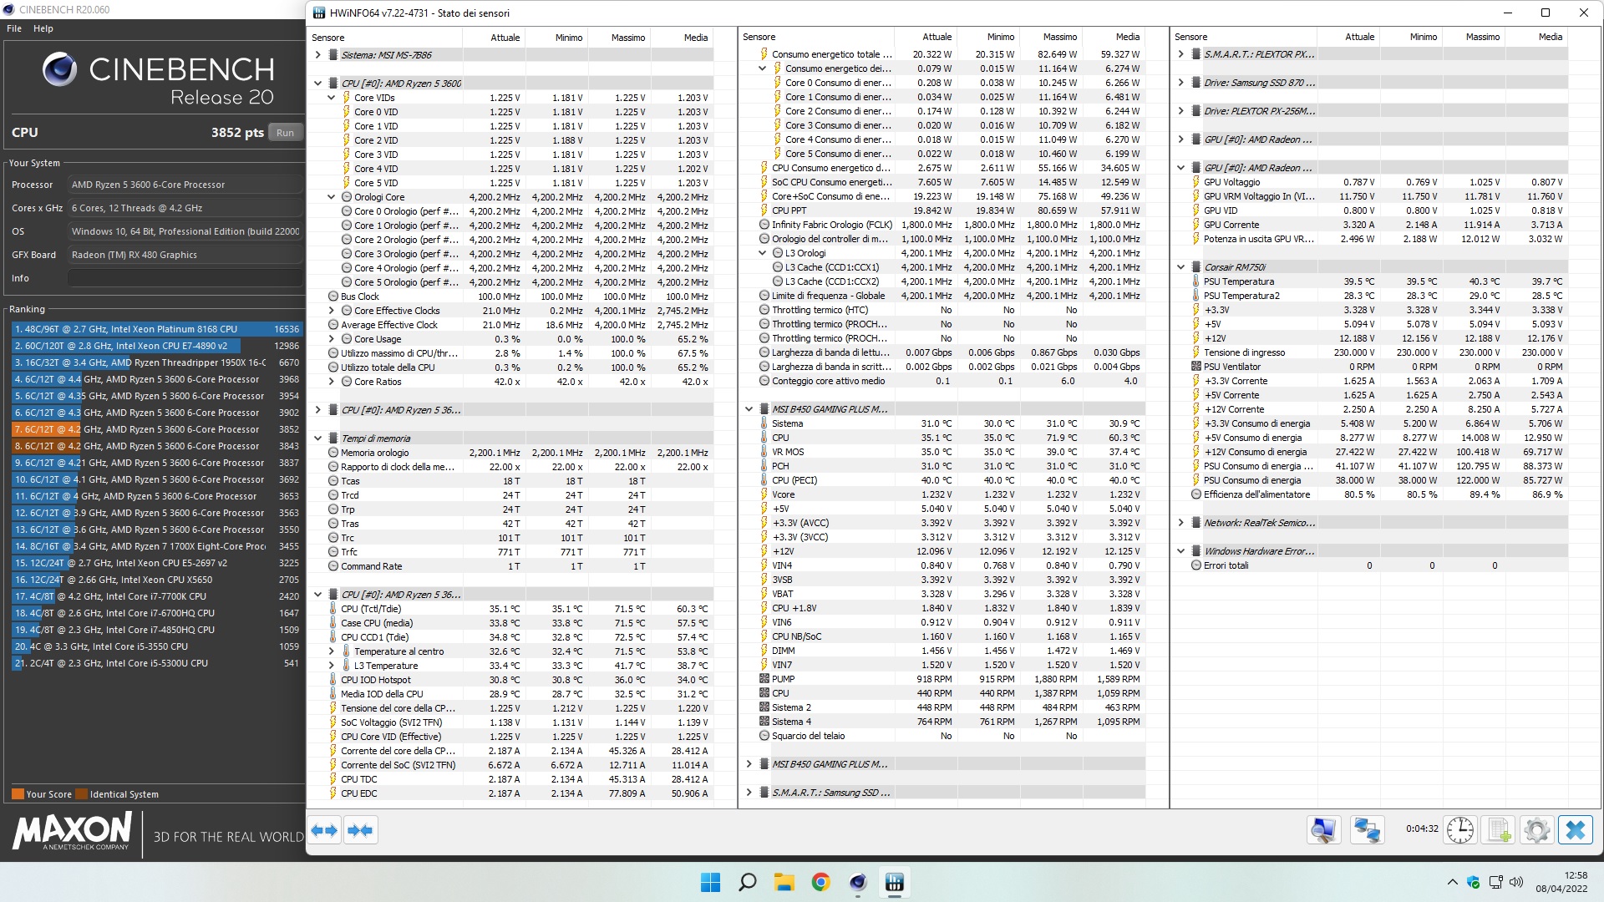The width and height of the screenshot is (1604, 902).
Task: Show hidden tray icons chevron
Action: tap(1452, 882)
